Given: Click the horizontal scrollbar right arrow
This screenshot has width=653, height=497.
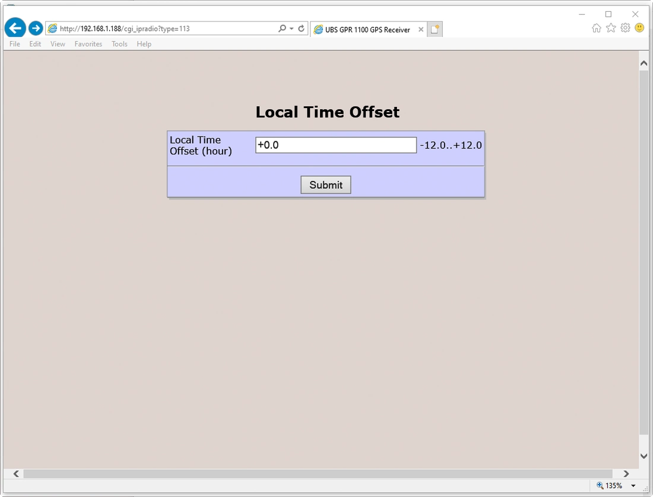Looking at the screenshot, I should pos(626,474).
